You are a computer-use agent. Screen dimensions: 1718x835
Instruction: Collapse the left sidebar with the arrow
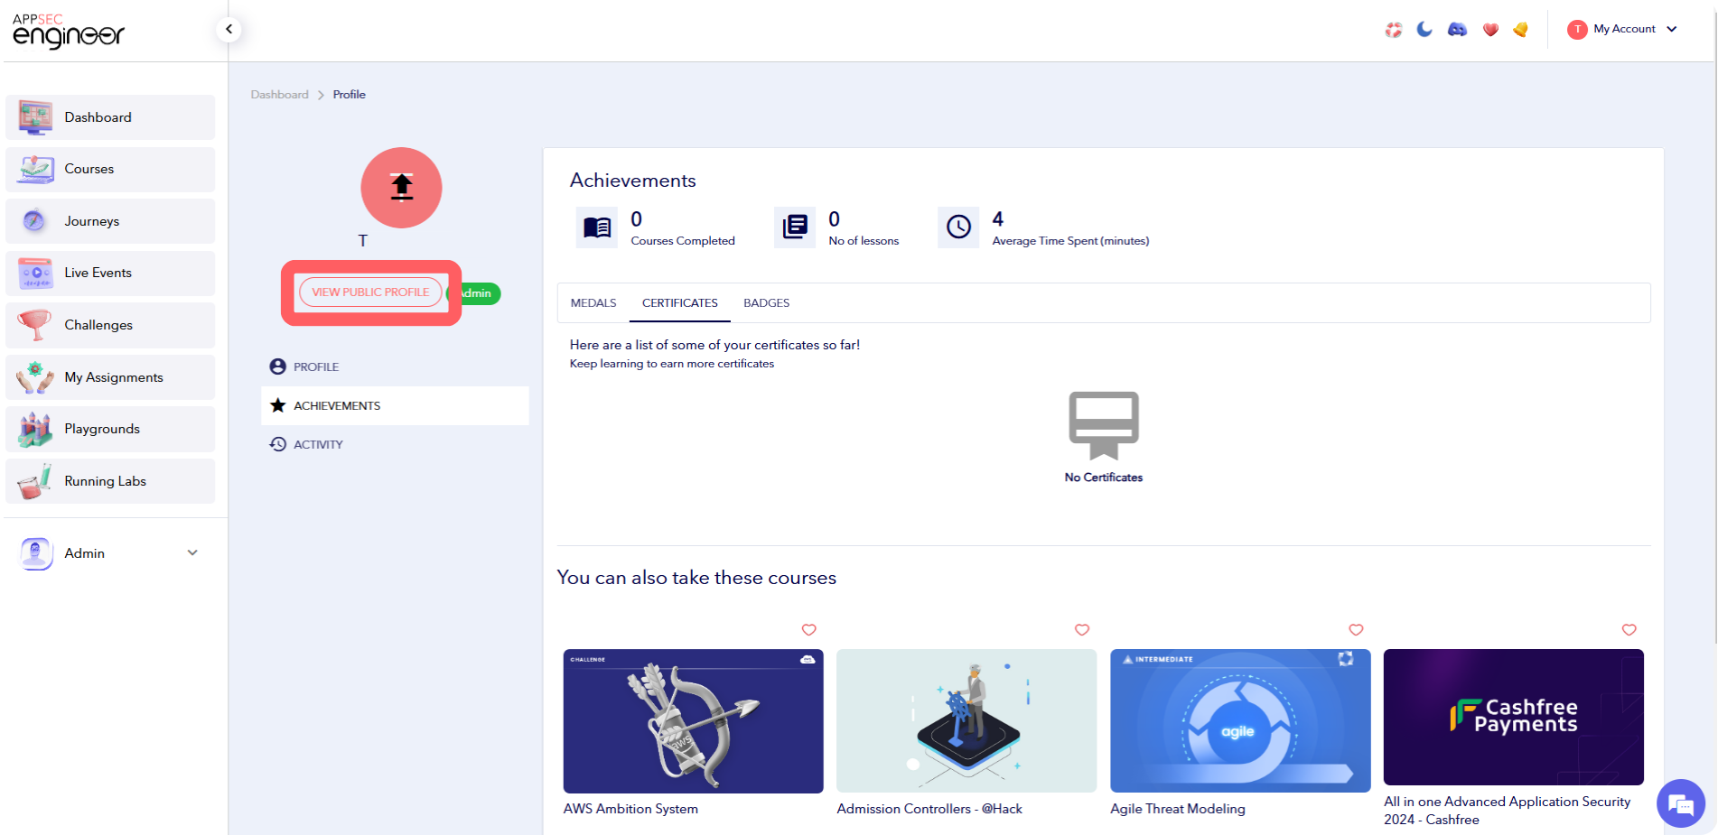[x=229, y=29]
